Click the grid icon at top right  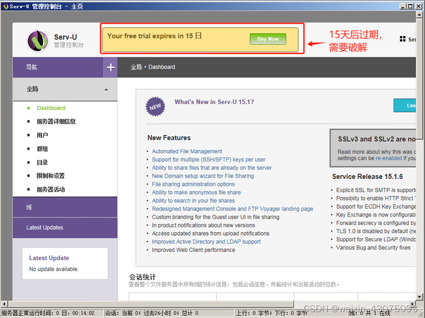click(402, 39)
